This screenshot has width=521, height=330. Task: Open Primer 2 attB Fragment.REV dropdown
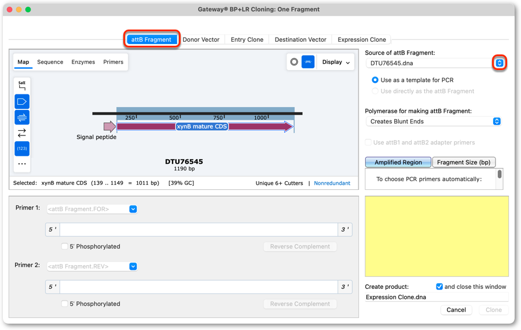click(133, 266)
